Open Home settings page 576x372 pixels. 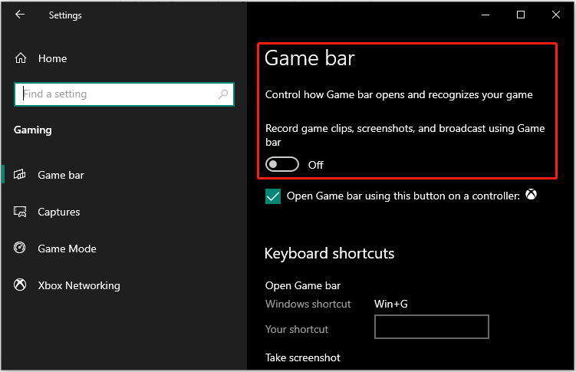coord(52,59)
